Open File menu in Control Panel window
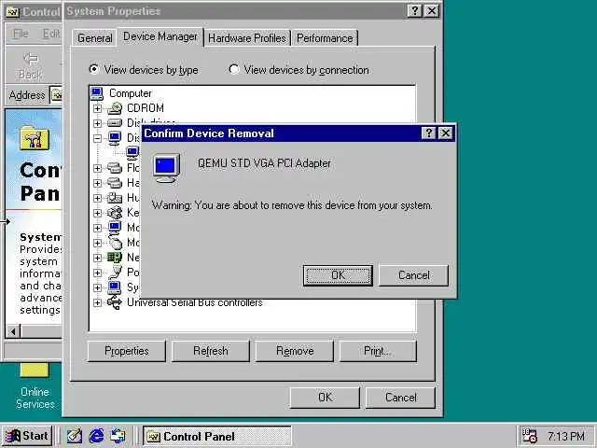This screenshot has height=448, width=597. point(21,34)
